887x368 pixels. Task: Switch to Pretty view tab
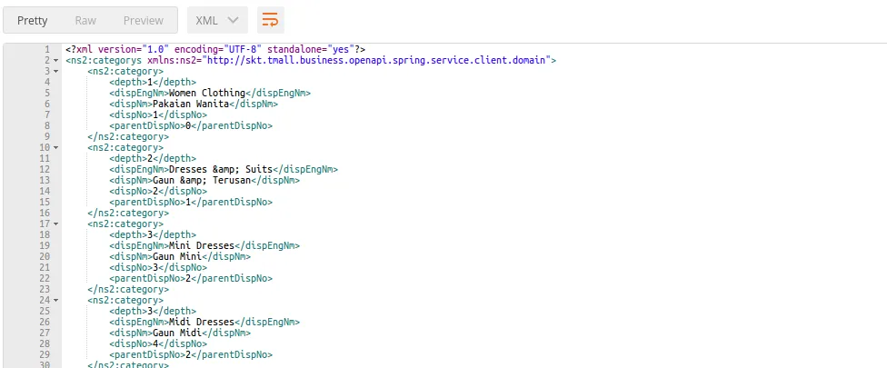point(32,20)
